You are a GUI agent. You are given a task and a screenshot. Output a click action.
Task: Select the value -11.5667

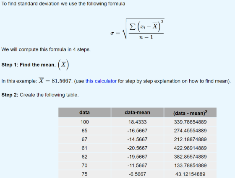tap(137, 165)
